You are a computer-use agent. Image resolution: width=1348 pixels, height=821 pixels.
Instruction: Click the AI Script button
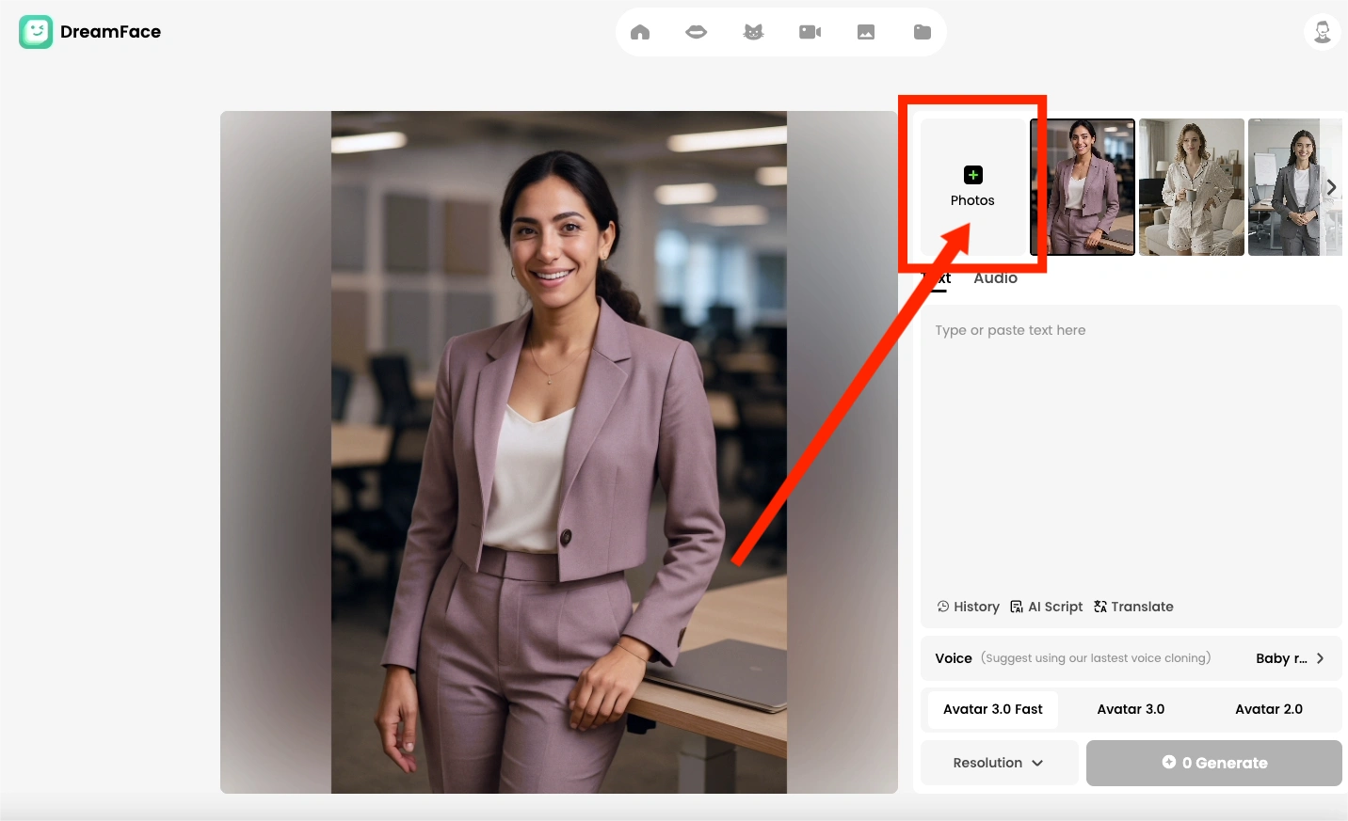tap(1046, 607)
